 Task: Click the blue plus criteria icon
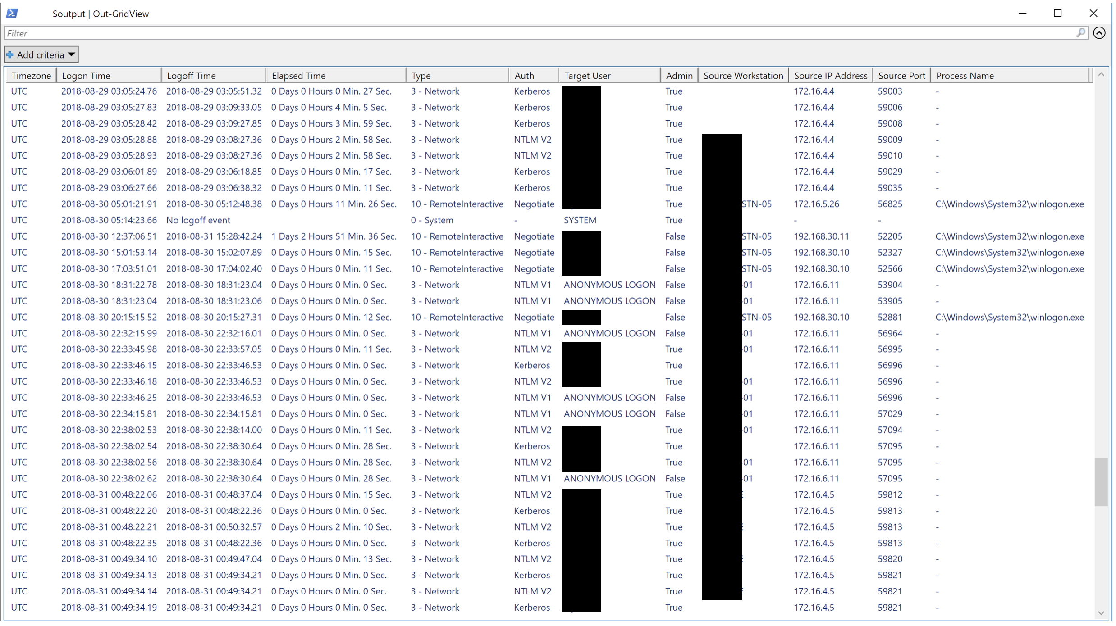point(10,55)
